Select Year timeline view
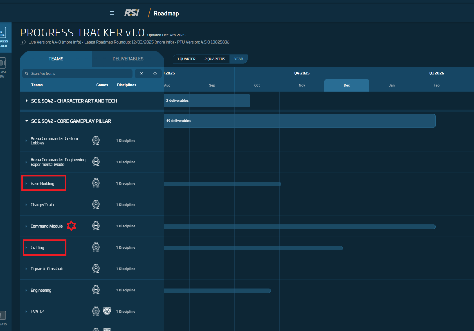 239,59
